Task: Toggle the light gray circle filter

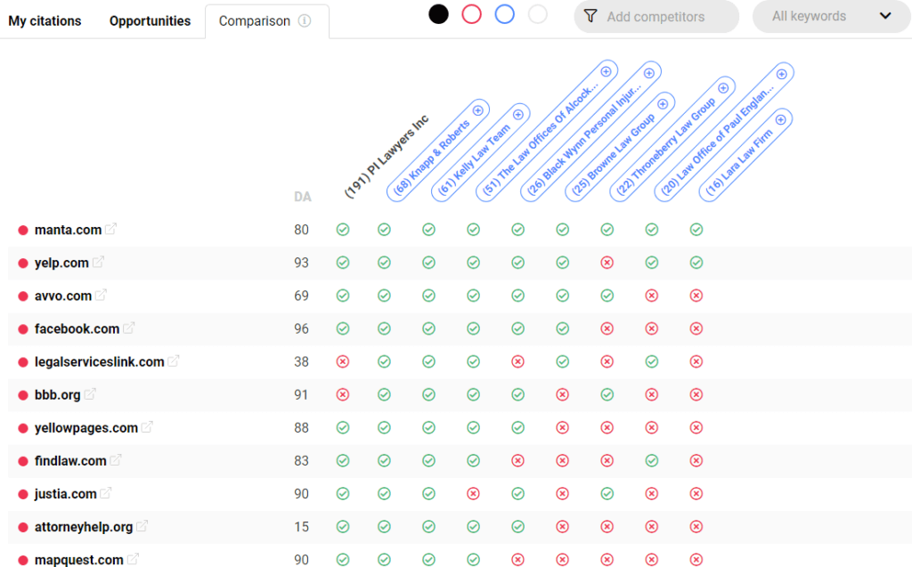Action: coord(537,14)
